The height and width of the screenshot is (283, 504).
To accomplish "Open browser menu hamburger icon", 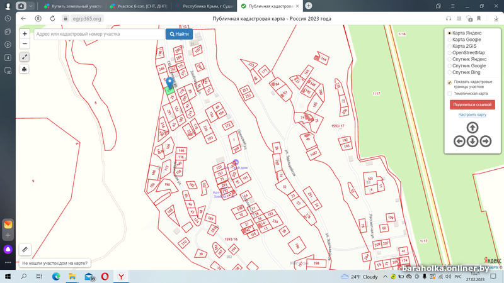I will [452, 6].
